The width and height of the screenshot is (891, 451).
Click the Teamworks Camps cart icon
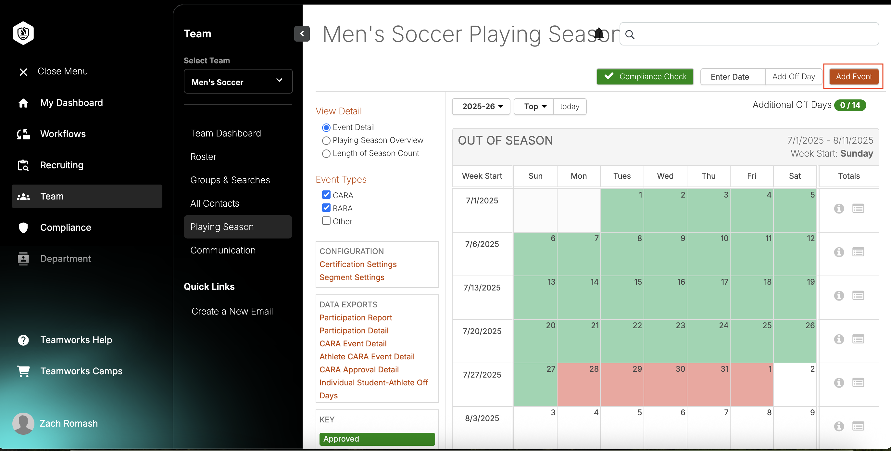coord(23,371)
